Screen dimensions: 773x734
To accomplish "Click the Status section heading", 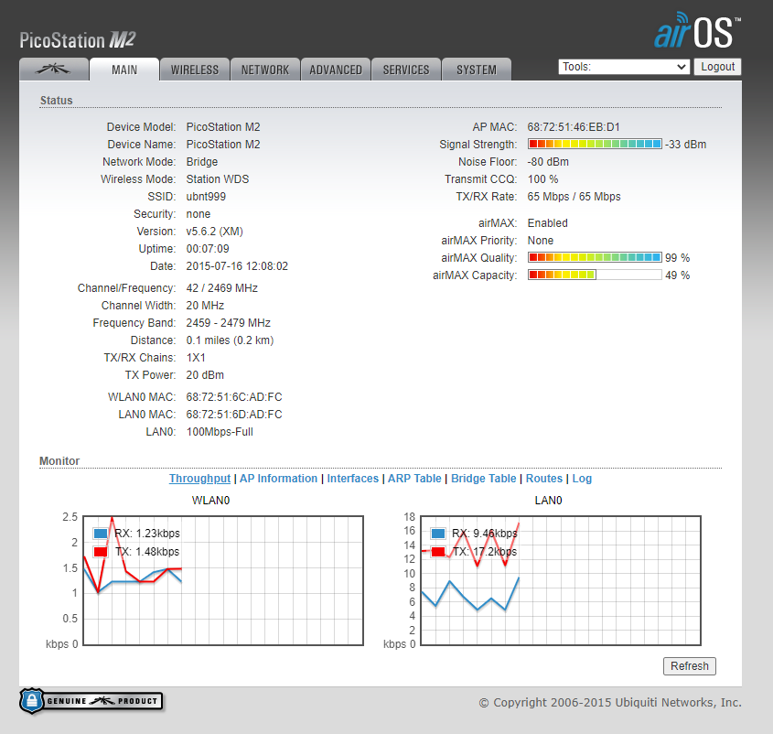I will click(x=56, y=101).
